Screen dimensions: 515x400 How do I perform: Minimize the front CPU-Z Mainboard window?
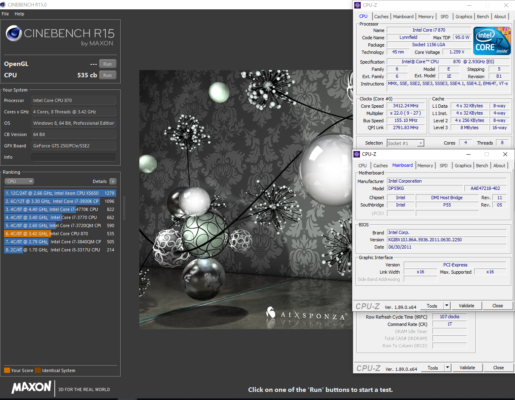[468, 154]
